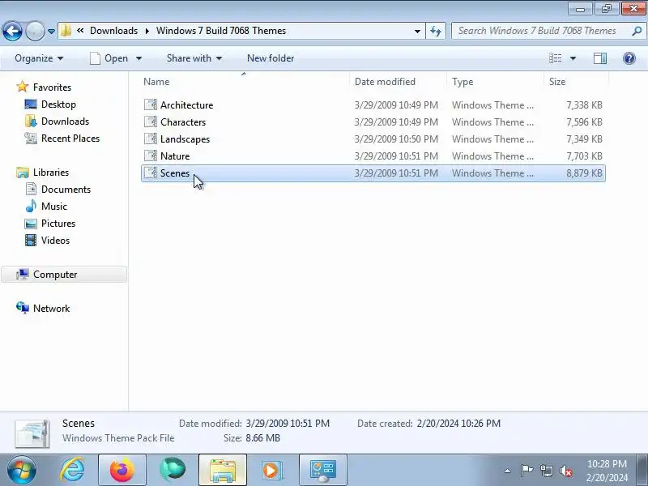Select the Nature theme file
648x486 pixels.
click(373, 156)
